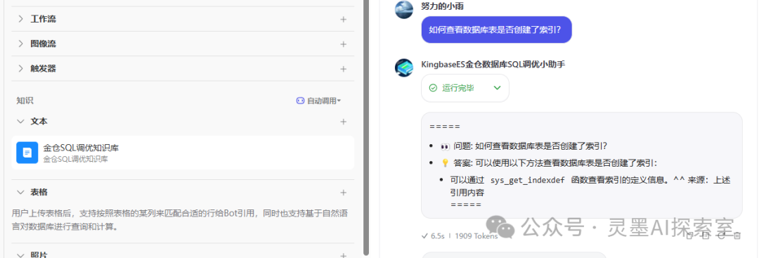Add a trigger using the 触发器 plus icon
Screen dimensions: 759x258
(x=343, y=69)
